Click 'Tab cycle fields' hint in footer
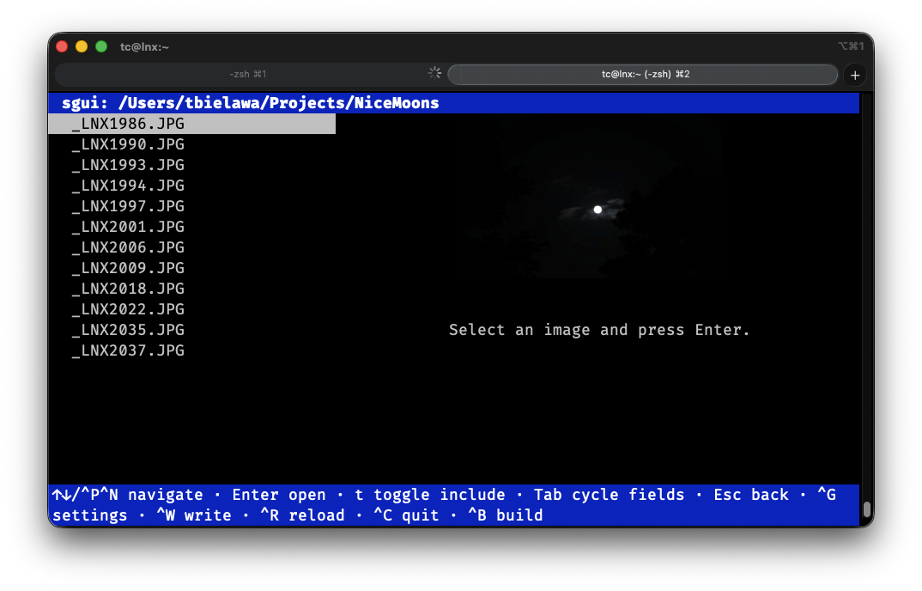 pos(610,495)
